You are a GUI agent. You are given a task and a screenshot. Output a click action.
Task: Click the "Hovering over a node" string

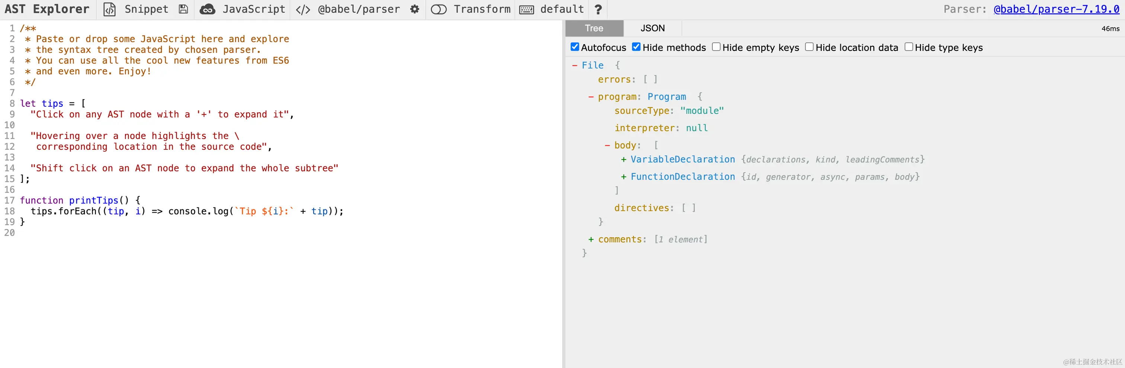149,141
